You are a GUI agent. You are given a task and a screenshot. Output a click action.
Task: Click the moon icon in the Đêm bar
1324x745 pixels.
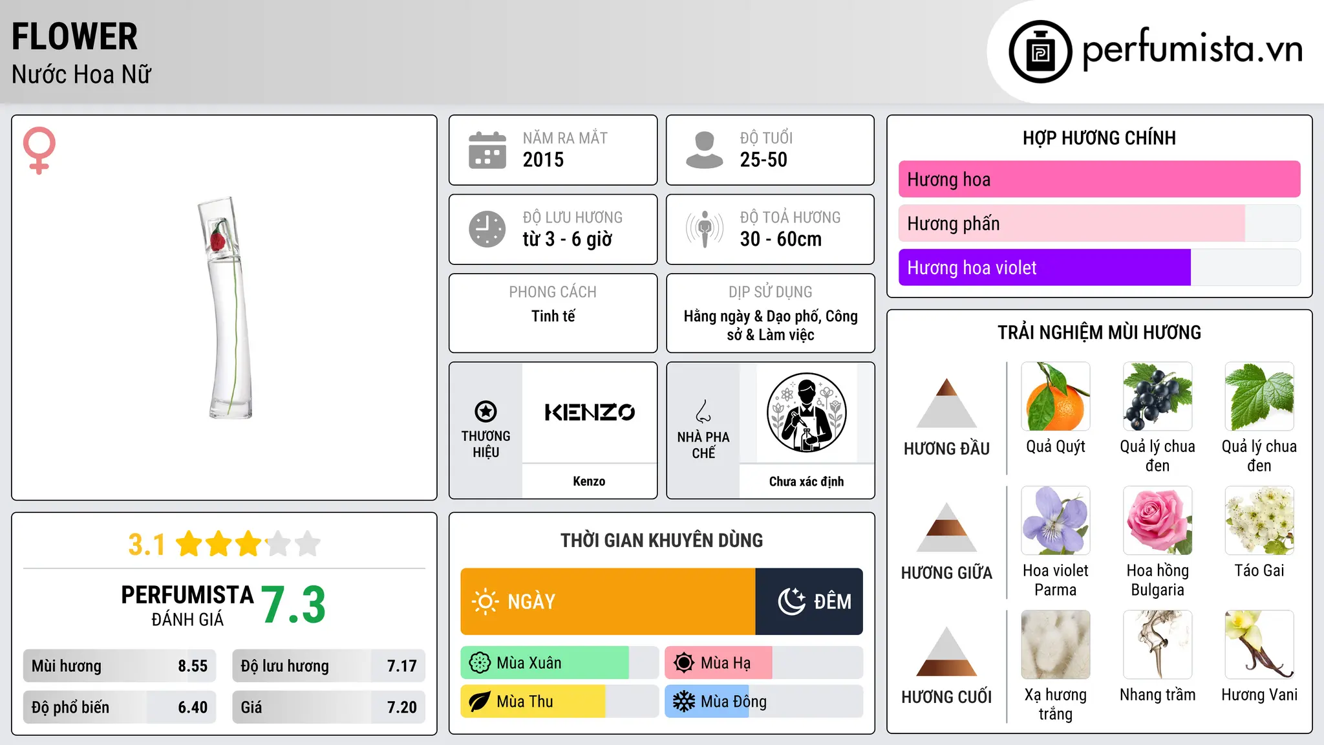click(x=792, y=601)
